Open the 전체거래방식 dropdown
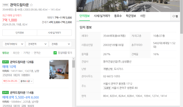Screen dimensions: 183x107 pyautogui.click(x=13, y=44)
